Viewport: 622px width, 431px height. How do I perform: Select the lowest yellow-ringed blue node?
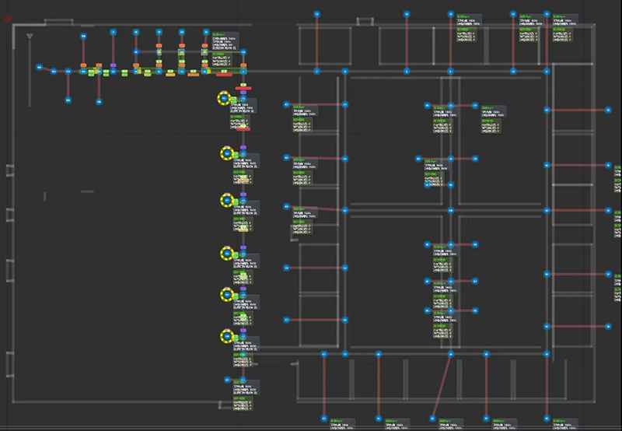tap(227, 336)
